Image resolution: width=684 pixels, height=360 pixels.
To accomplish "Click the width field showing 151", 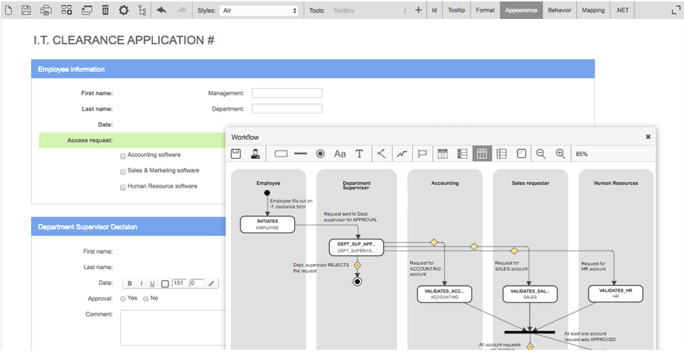I will [179, 284].
